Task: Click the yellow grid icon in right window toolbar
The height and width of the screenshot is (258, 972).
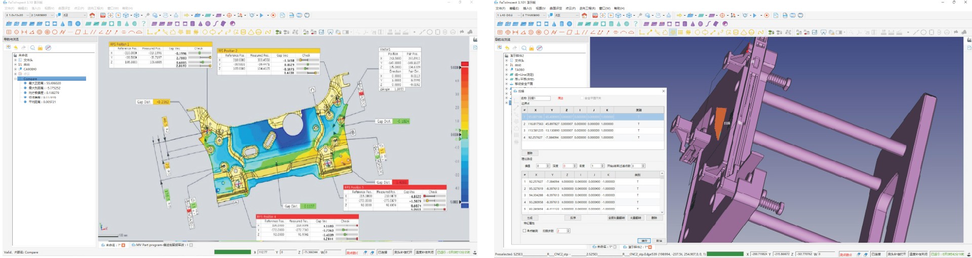Action: (x=680, y=32)
